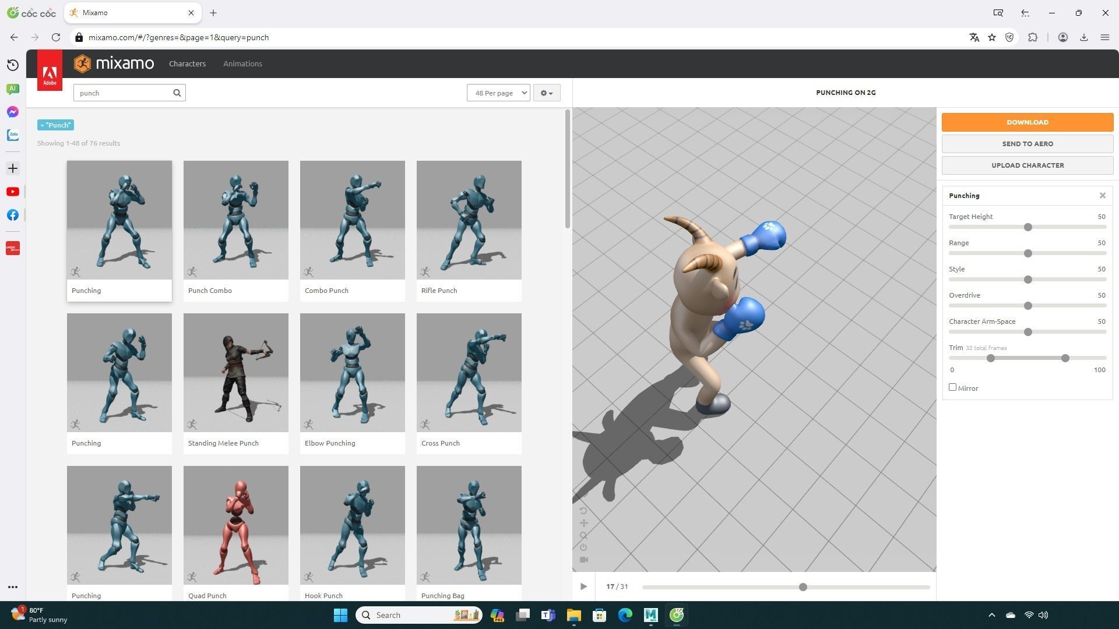1119x629 pixels.
Task: Click UPLOAD CHARACTER button
Action: 1027,165
